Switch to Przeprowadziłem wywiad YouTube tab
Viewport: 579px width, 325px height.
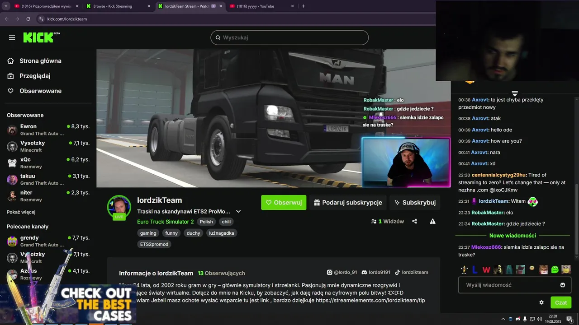(x=46, y=6)
